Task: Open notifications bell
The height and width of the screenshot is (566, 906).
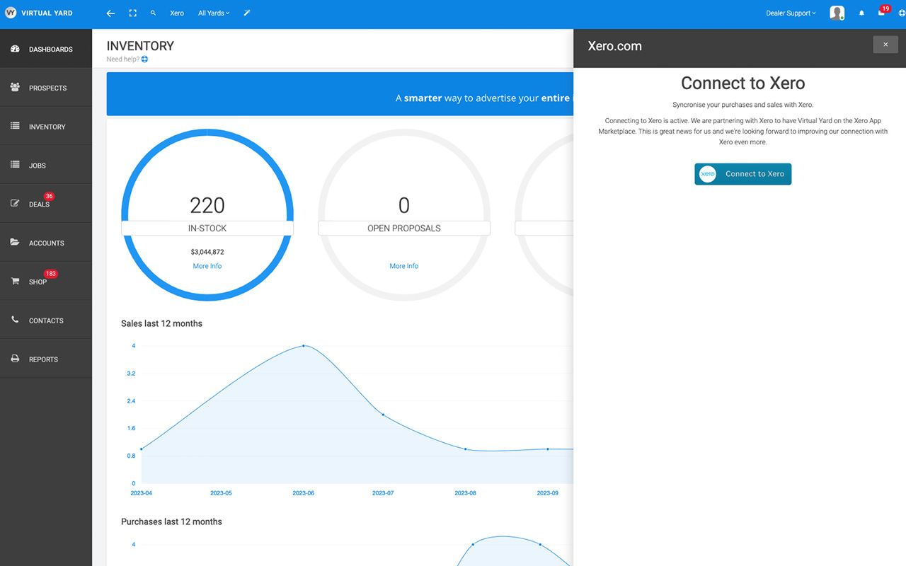Action: (x=861, y=13)
